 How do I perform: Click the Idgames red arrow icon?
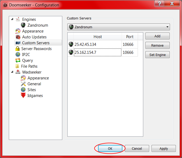[23, 95]
